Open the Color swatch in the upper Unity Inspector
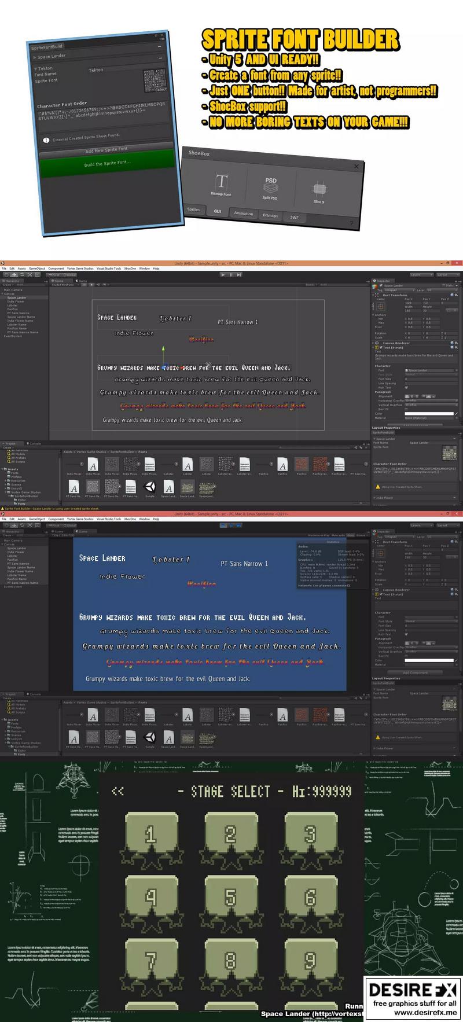The width and height of the screenshot is (463, 1022). [x=429, y=414]
